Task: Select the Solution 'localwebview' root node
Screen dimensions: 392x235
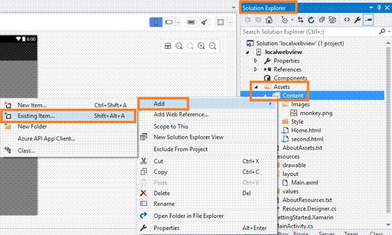Action: 300,43
